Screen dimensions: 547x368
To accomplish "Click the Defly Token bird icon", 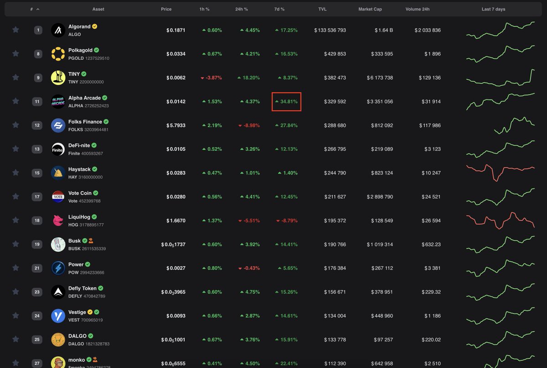I will click(58, 292).
